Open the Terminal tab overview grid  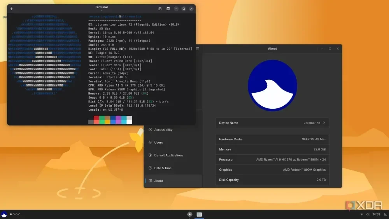point(160,9)
